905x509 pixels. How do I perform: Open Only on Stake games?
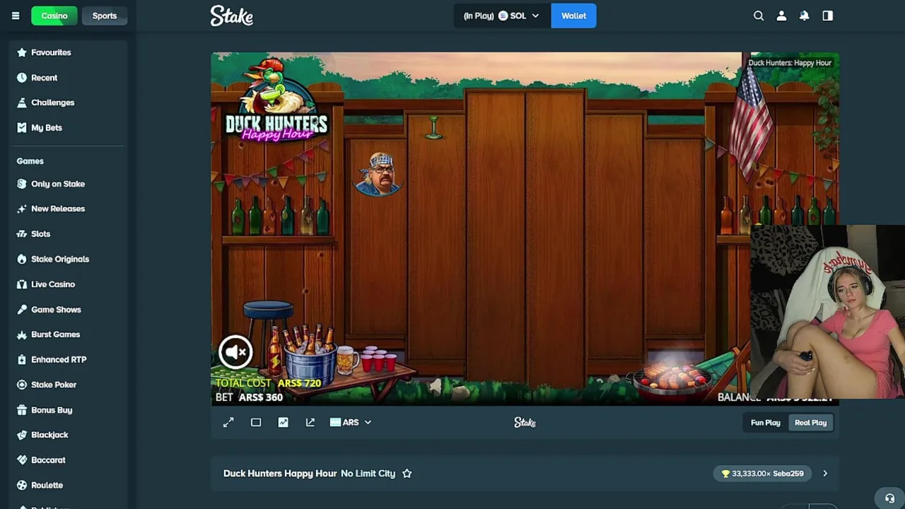58,184
